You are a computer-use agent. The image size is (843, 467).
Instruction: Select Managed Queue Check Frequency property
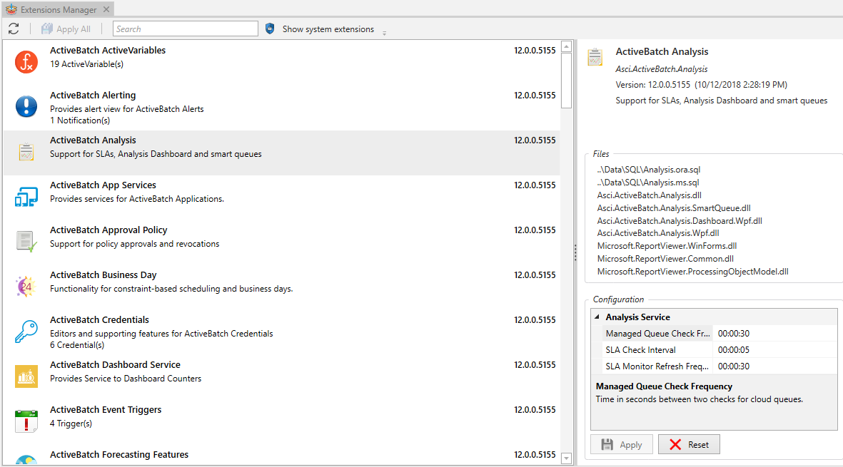click(x=657, y=334)
